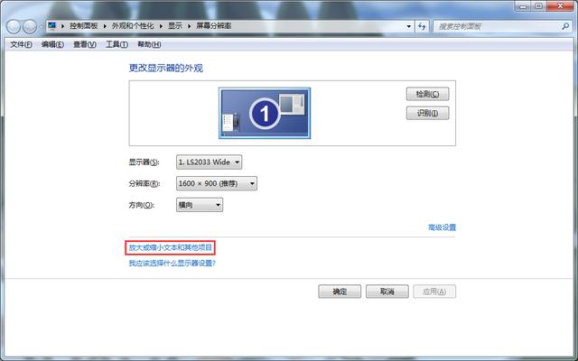Open the 工具(T) menu

(117, 44)
